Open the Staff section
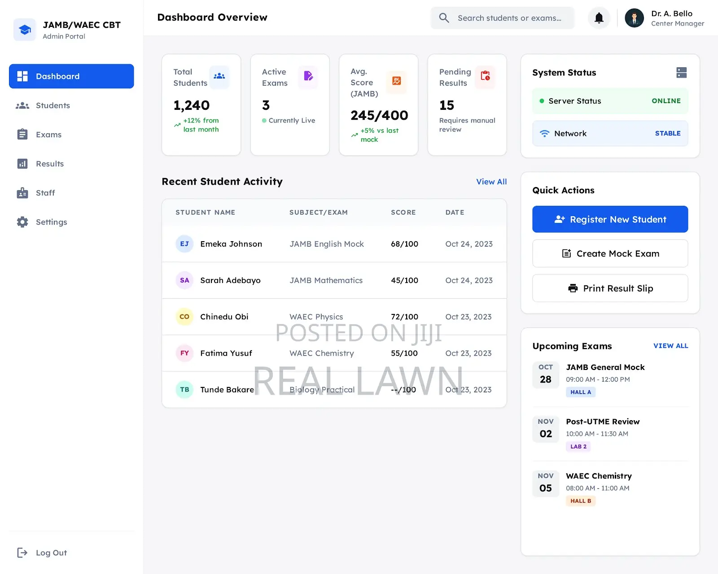This screenshot has width=718, height=574. tap(71, 193)
